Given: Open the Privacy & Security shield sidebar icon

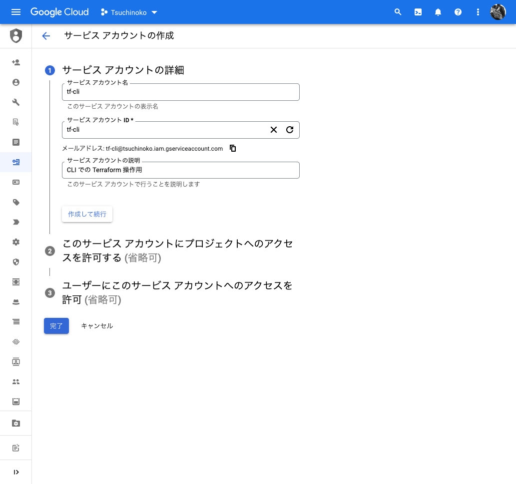Looking at the screenshot, I should pos(16,262).
